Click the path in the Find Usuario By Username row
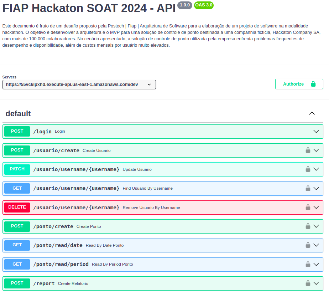This screenshot has width=329, height=302. [x=76, y=188]
